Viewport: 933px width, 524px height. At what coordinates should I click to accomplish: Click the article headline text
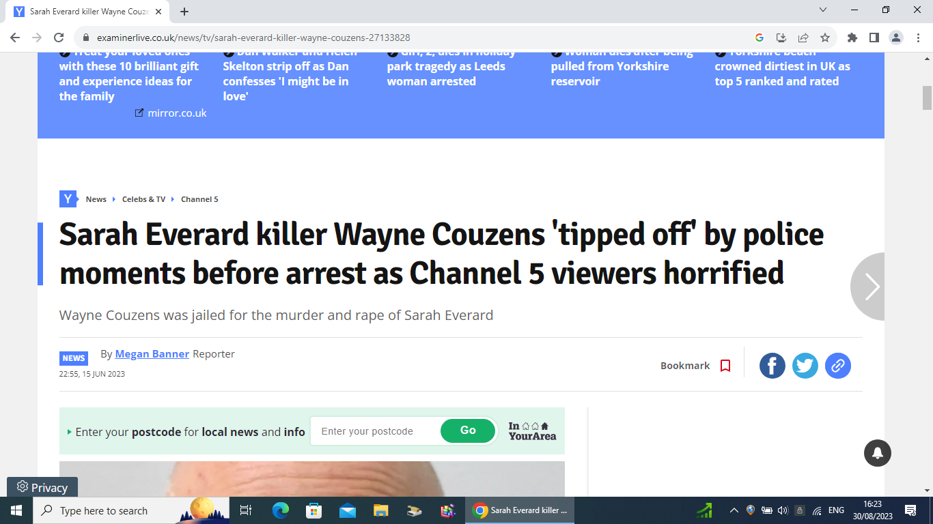[441, 254]
